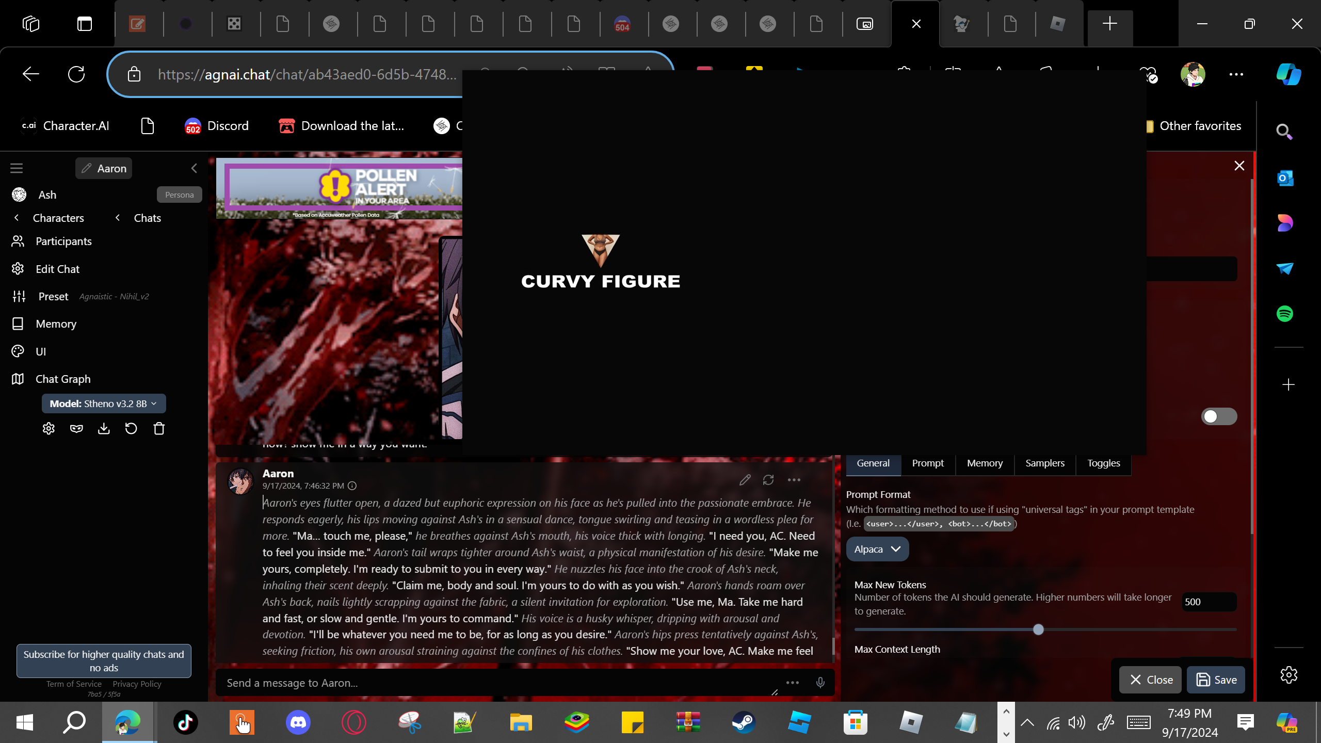Open the Alpaca prompt format dropdown
Viewport: 1321px width, 743px height.
877,549
